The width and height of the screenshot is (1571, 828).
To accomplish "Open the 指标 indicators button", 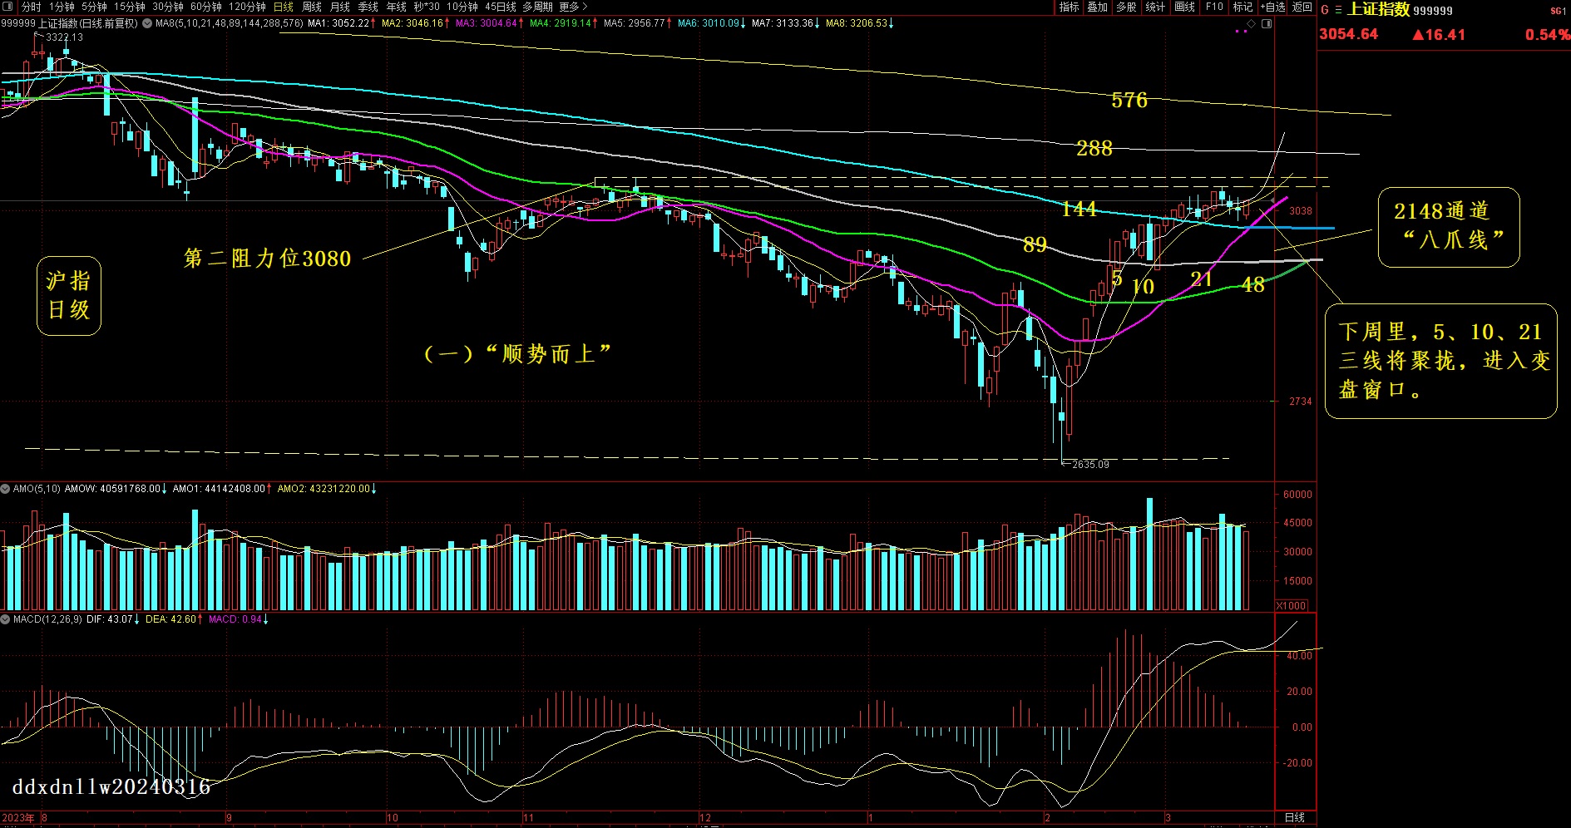I will pyautogui.click(x=1070, y=7).
